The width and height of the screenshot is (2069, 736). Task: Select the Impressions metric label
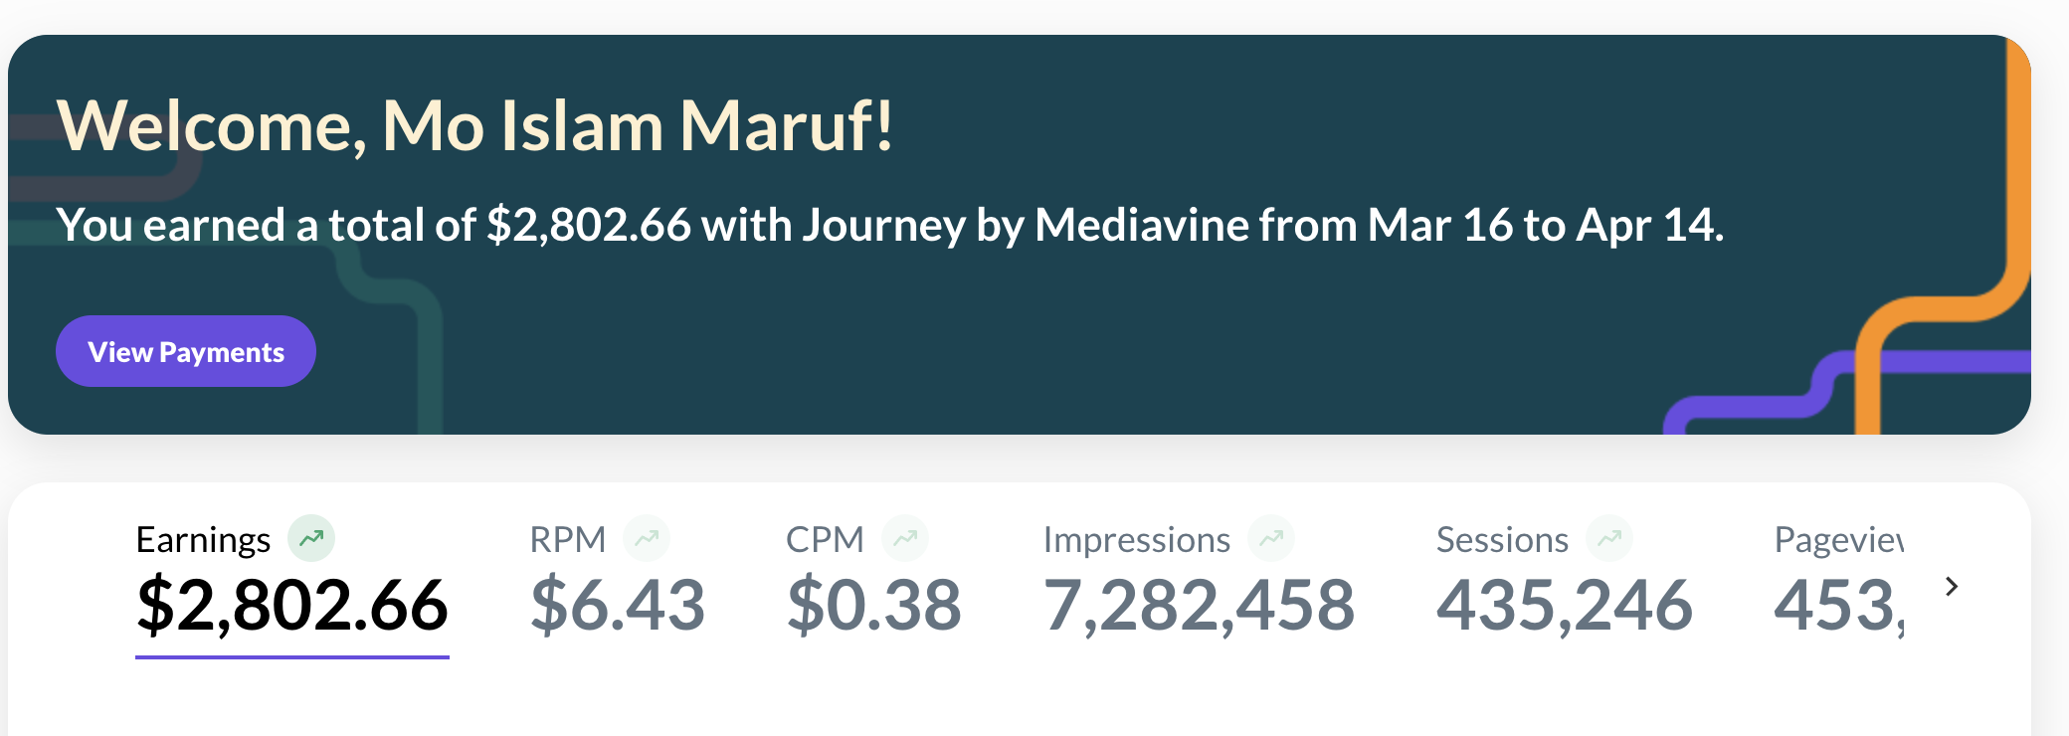pyautogui.click(x=1136, y=540)
